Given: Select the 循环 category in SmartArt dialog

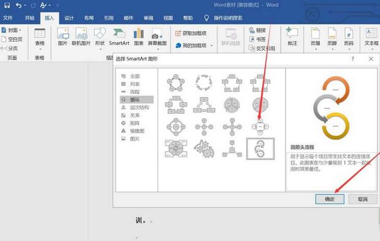Looking at the screenshot, I should (x=137, y=100).
